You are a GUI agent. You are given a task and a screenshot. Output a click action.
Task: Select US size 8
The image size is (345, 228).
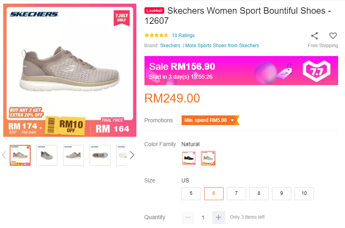tap(259, 193)
